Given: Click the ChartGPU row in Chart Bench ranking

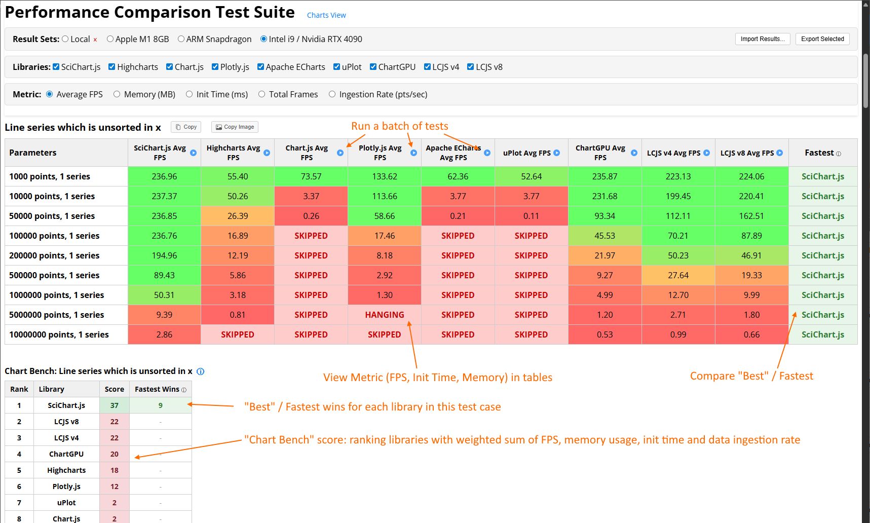Looking at the screenshot, I should coord(98,454).
